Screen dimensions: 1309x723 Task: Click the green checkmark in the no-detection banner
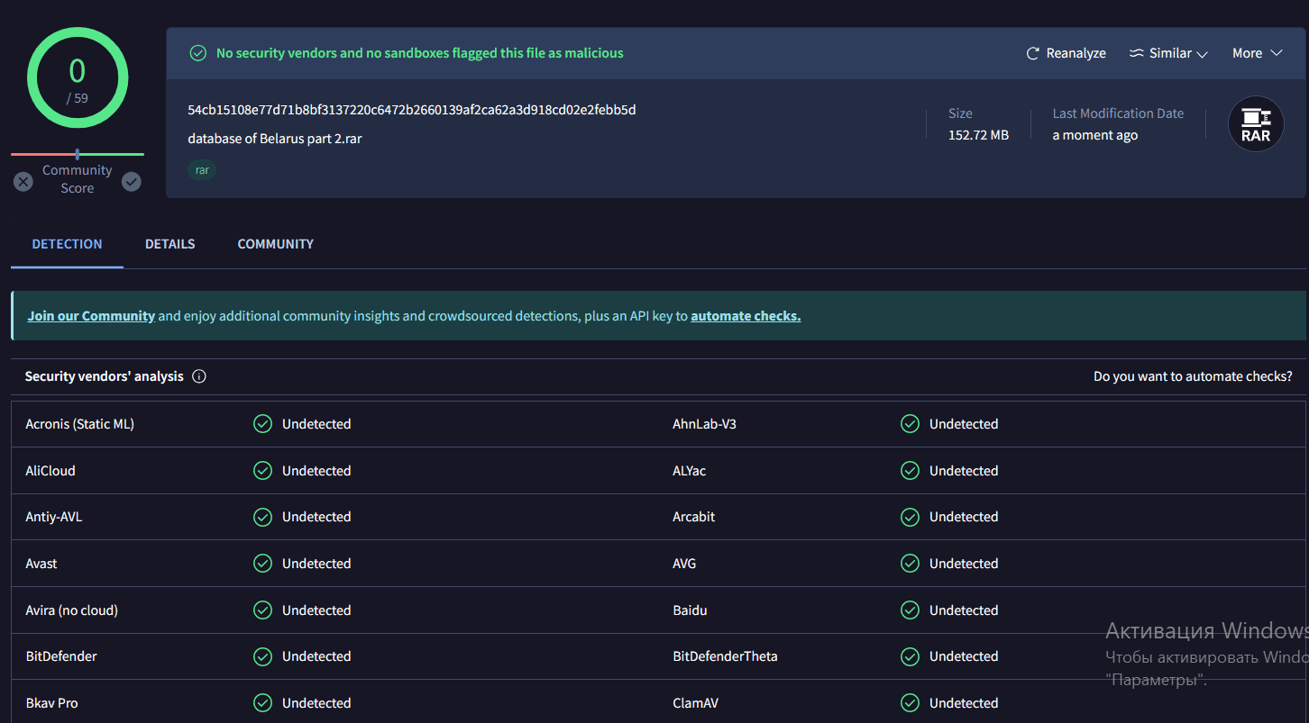click(x=197, y=54)
